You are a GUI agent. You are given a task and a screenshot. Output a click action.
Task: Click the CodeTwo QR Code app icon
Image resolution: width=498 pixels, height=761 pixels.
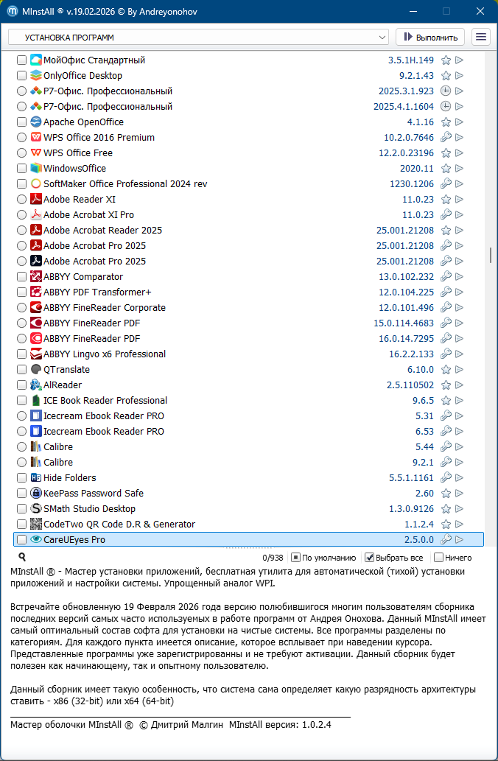coord(36,525)
